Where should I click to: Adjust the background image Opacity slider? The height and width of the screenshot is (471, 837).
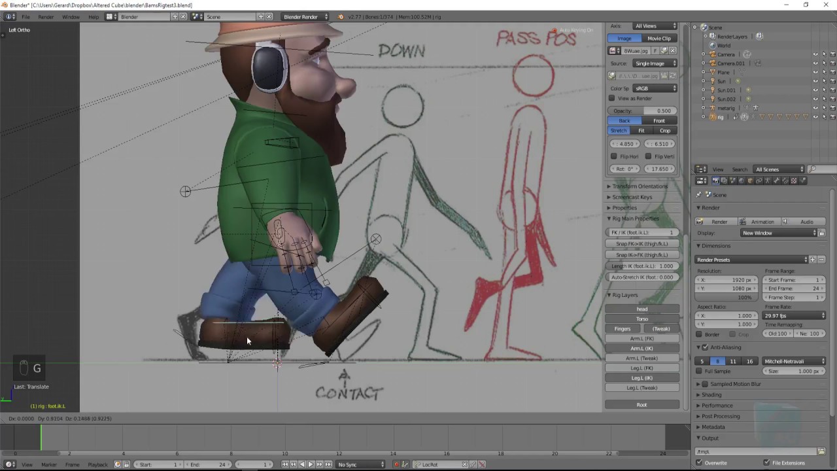coord(641,111)
